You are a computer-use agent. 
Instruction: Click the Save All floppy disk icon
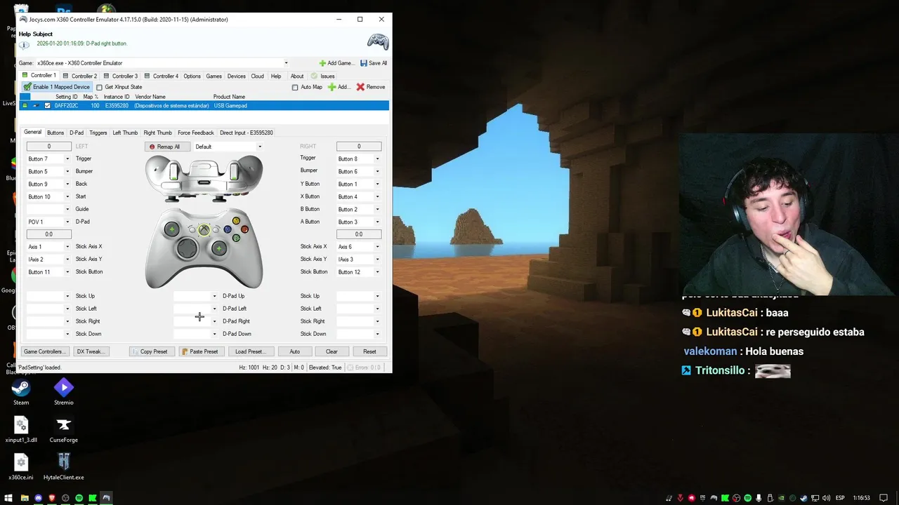[364, 63]
